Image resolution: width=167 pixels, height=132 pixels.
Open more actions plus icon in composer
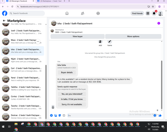(x=51, y=115)
